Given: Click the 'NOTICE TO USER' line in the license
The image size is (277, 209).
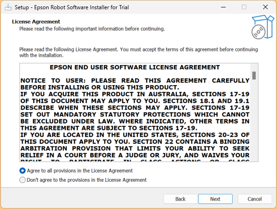Looking at the screenshot, I should point(135,80).
